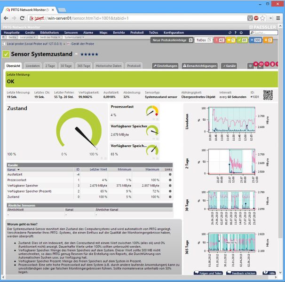Click the blue paused sensors counter 300
Screen dimensions: 285x282
coord(255,40)
